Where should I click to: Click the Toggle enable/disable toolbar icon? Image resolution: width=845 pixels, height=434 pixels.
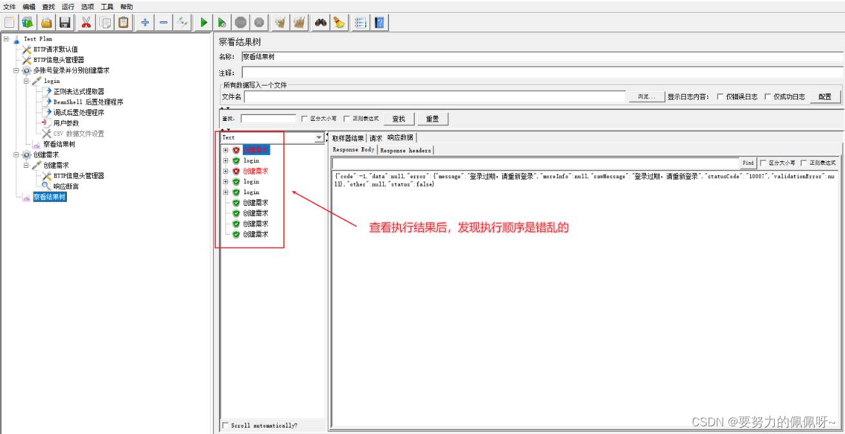click(x=182, y=23)
